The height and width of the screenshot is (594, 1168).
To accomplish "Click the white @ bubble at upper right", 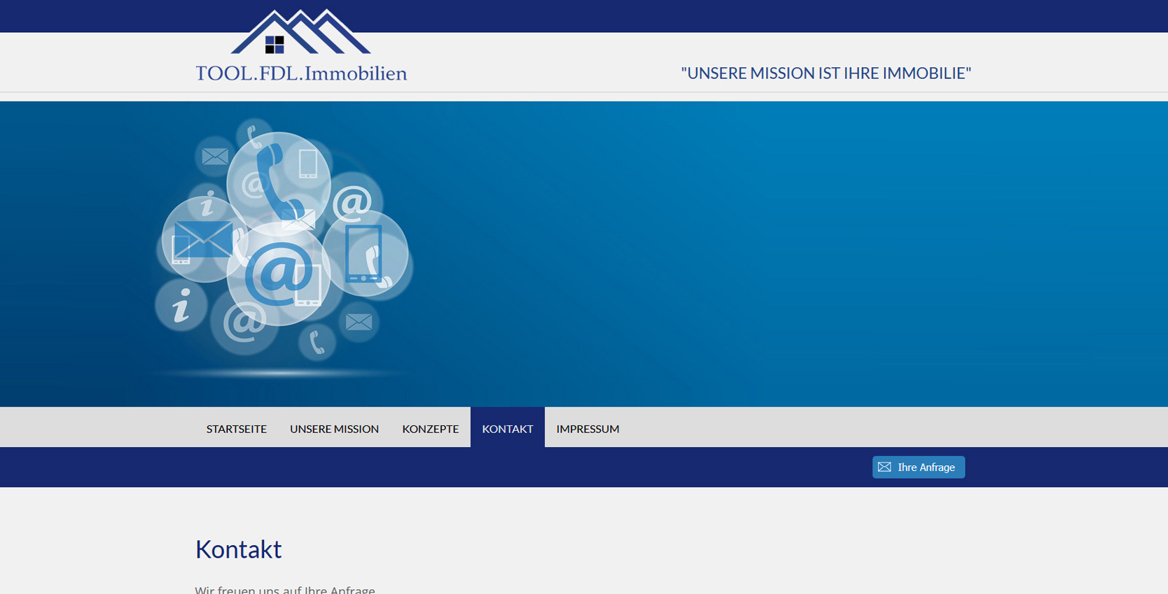I will [352, 201].
